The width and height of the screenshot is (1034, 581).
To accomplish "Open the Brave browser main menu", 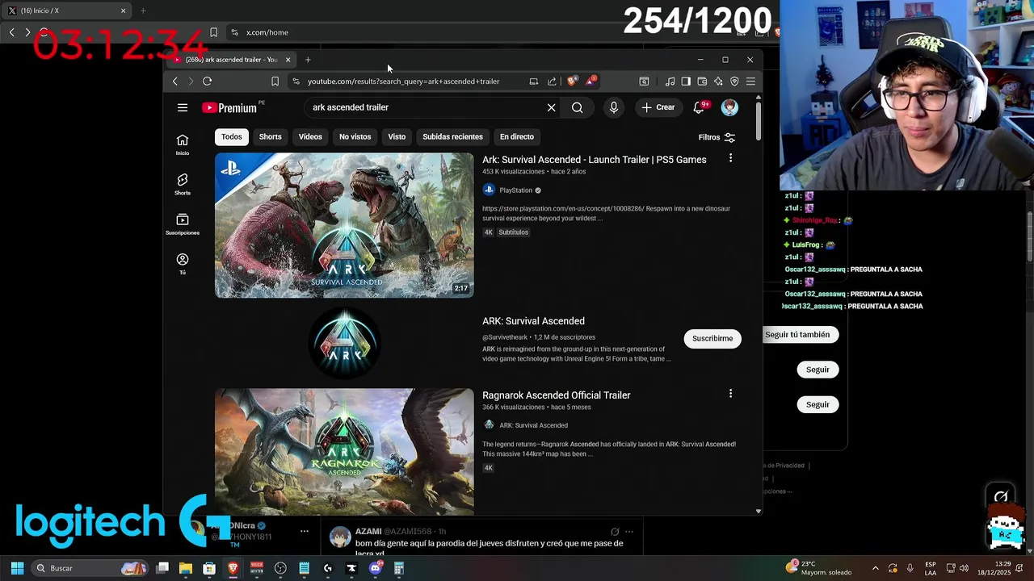I will (x=750, y=81).
